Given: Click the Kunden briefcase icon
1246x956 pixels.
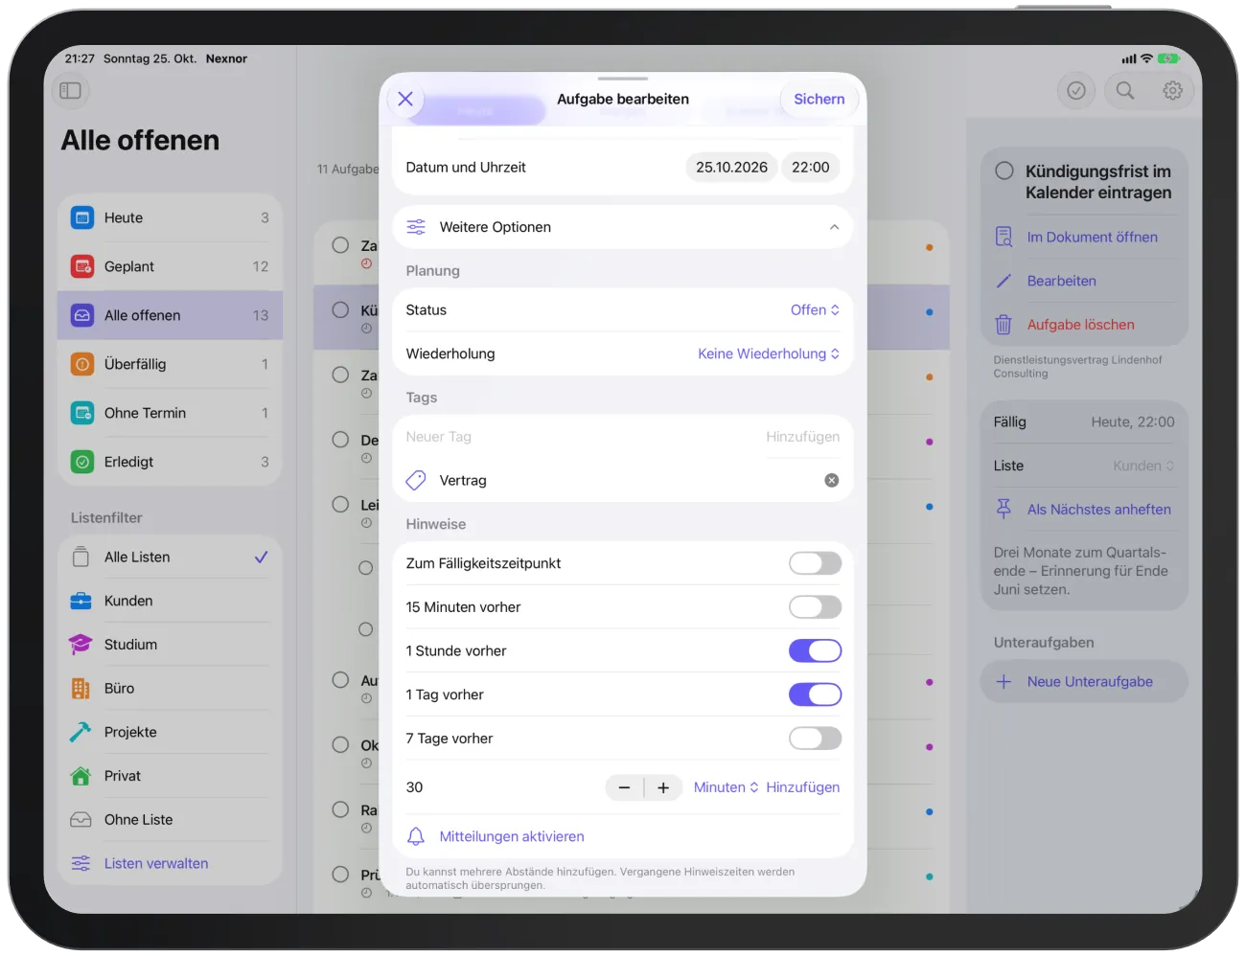Looking at the screenshot, I should pos(81,601).
